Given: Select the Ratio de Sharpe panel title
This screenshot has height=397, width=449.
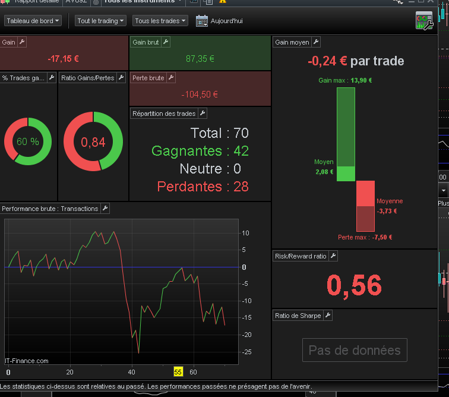Looking at the screenshot, I should pos(298,316).
